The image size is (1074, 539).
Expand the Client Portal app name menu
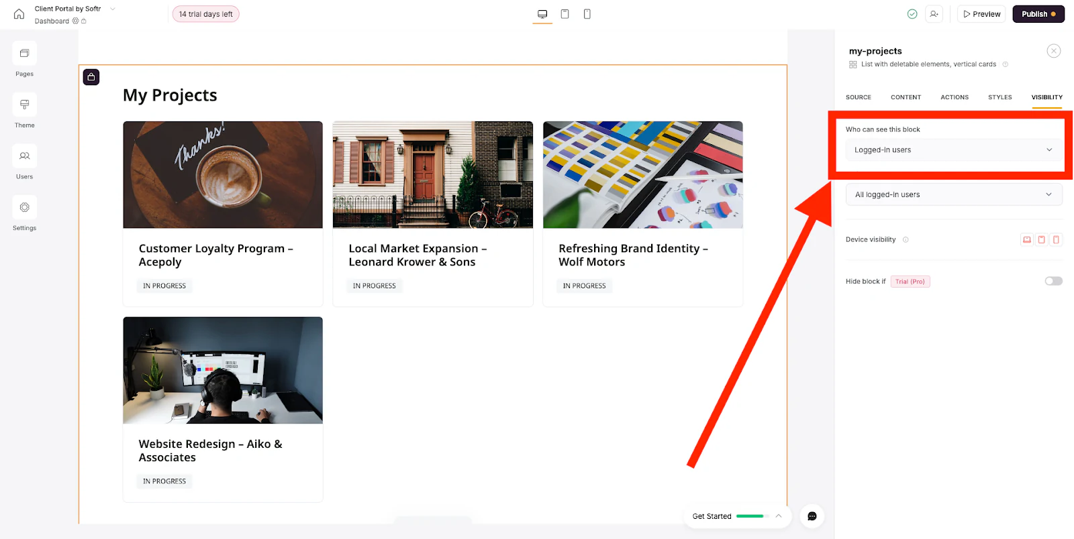pyautogui.click(x=113, y=9)
